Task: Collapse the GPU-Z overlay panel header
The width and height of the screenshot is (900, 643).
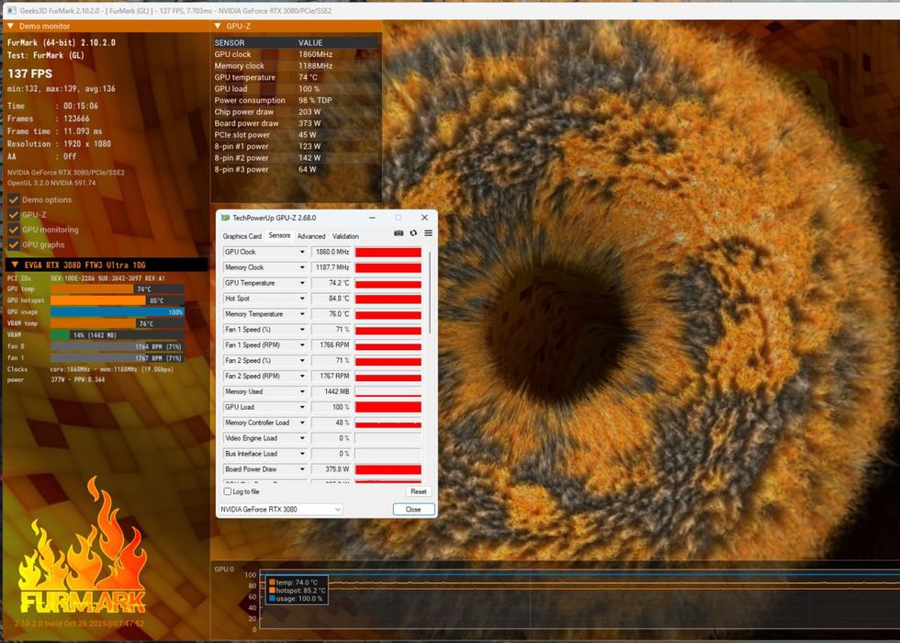Action: 218,27
